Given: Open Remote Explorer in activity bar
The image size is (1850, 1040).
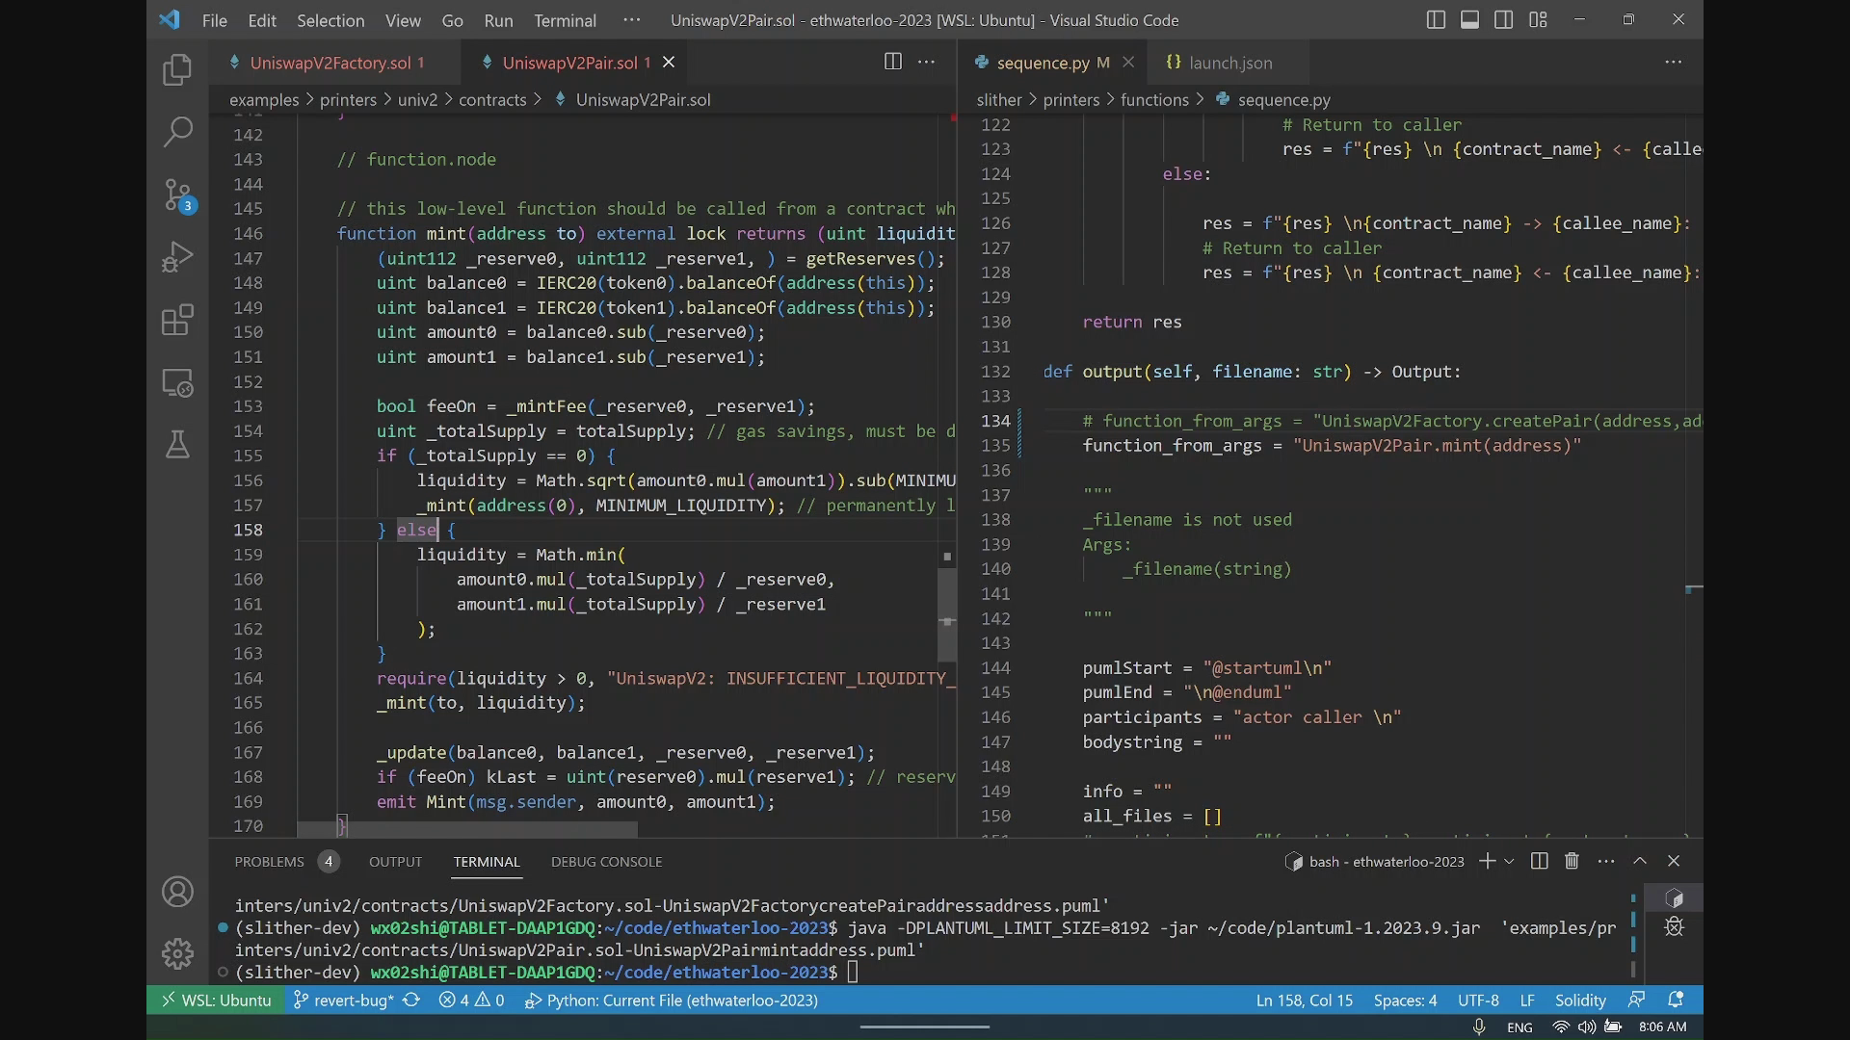Looking at the screenshot, I should coord(177,382).
